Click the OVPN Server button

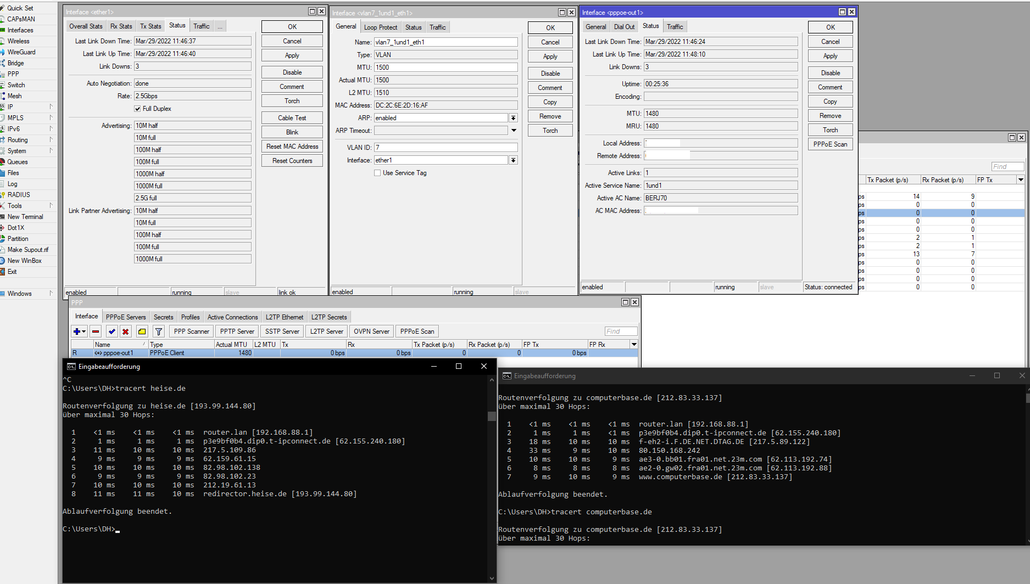pos(371,332)
